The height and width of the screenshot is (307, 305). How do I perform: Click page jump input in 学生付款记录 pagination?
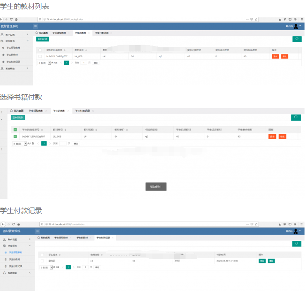pos(85,267)
